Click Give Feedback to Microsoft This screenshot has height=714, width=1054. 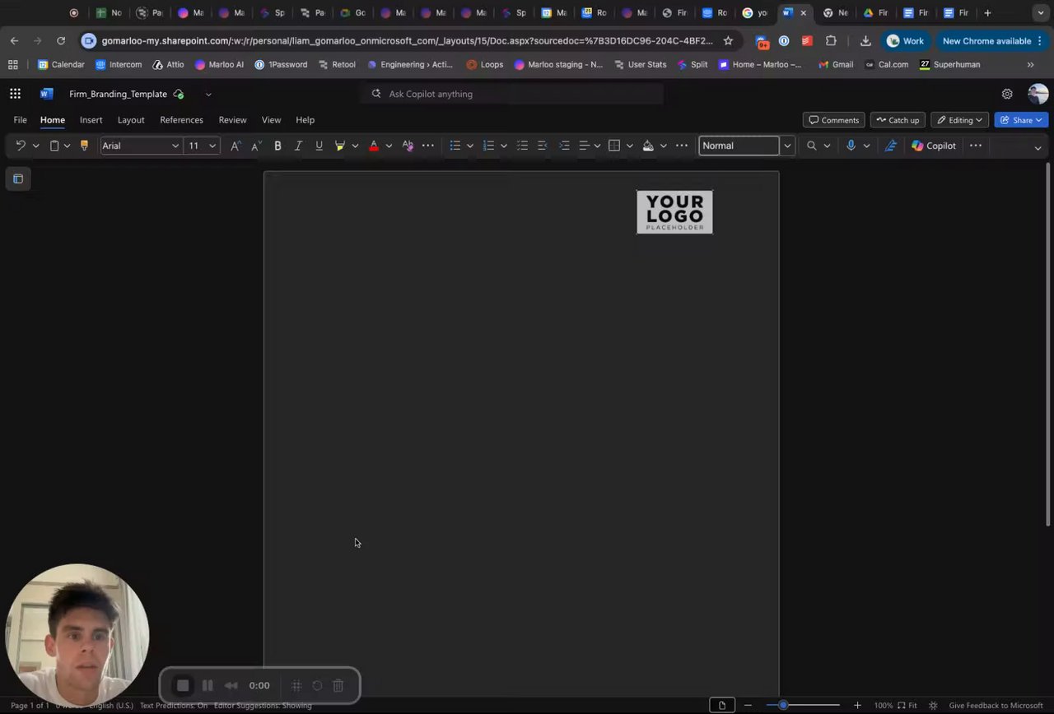(996, 705)
